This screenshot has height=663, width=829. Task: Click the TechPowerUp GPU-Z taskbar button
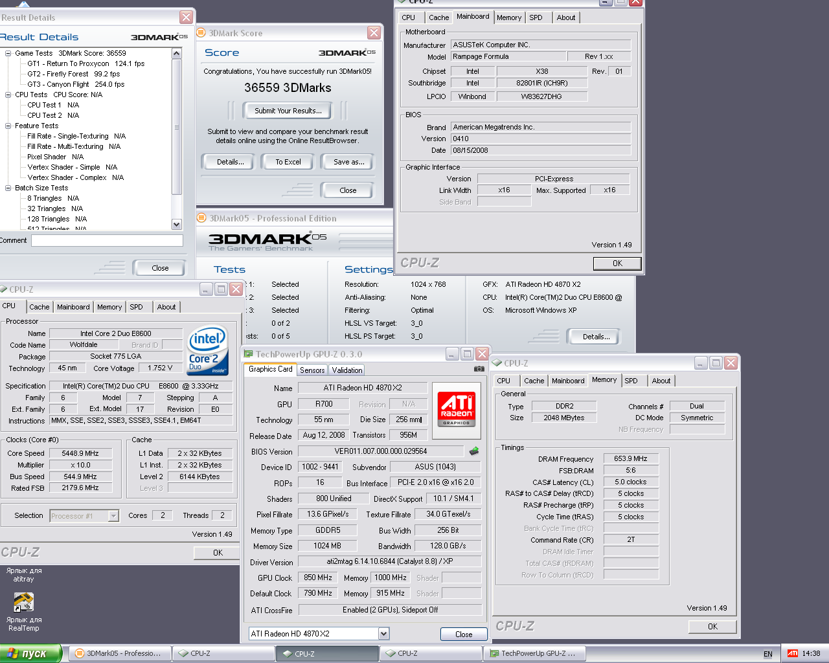[534, 653]
